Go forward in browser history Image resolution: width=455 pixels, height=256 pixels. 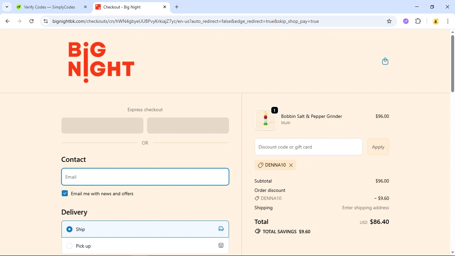[19, 21]
